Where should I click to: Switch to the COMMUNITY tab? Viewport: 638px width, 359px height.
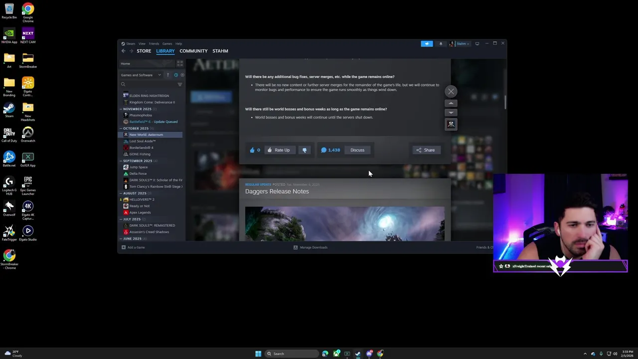coord(193,51)
